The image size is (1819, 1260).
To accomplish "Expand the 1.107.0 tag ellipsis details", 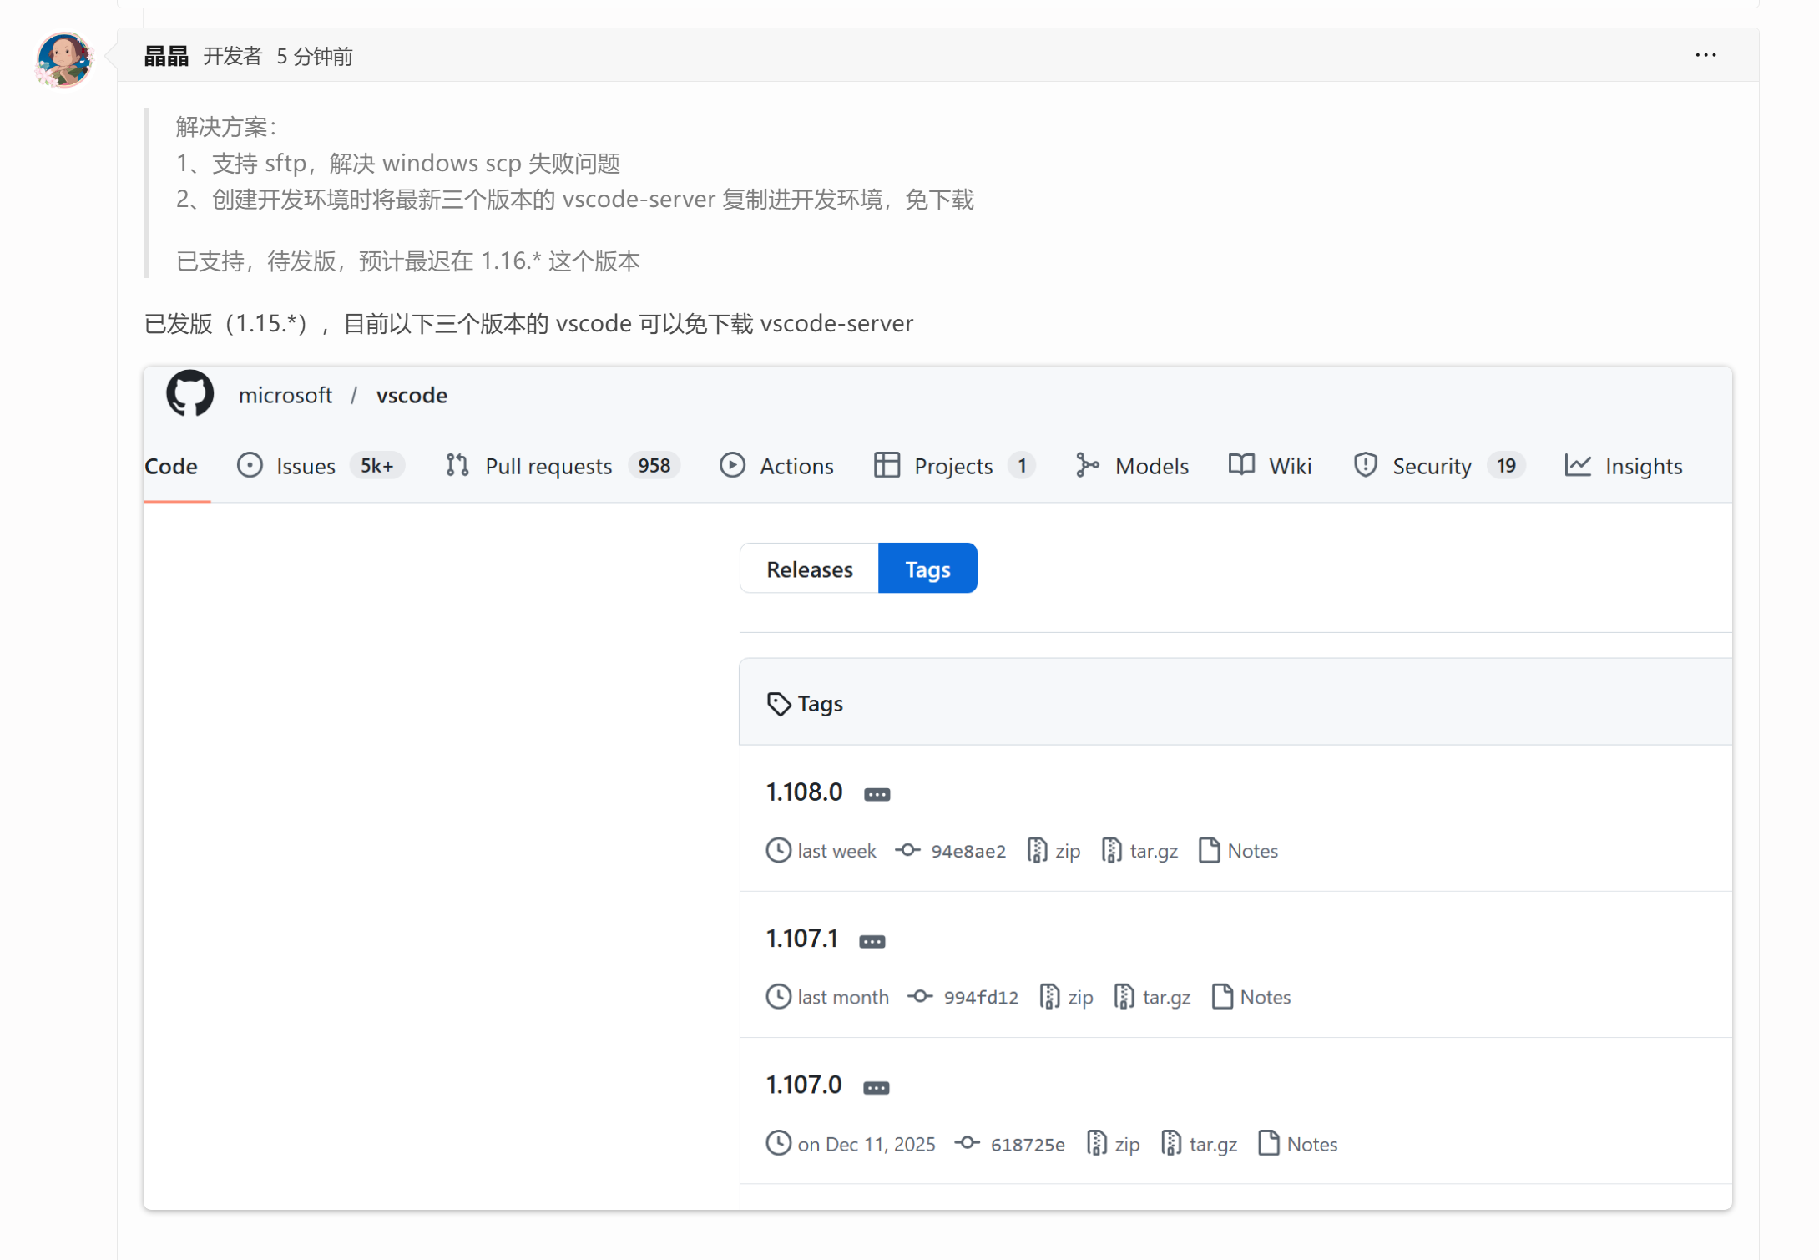I will (876, 1087).
